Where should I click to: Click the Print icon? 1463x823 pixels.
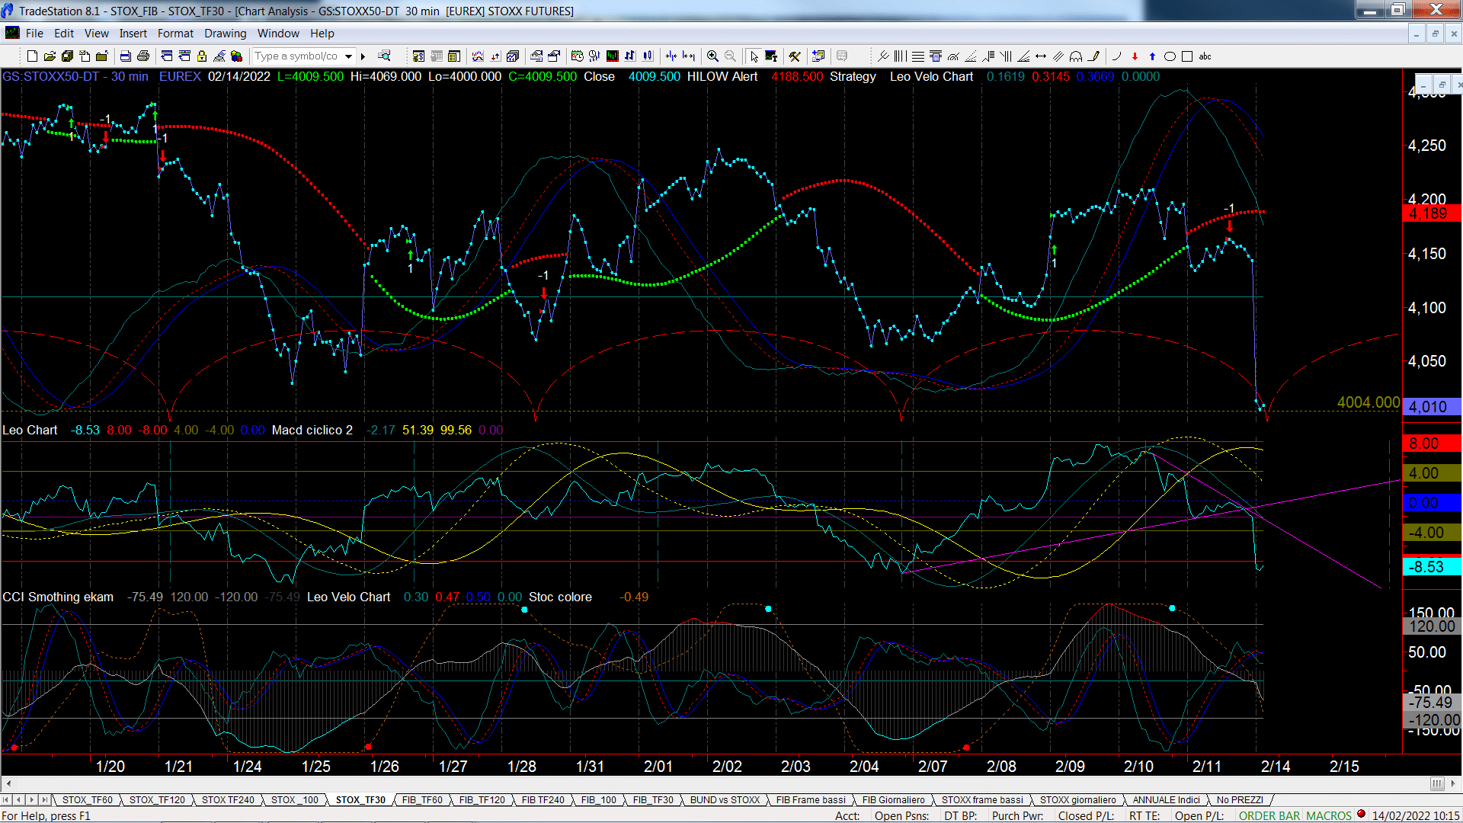142,56
